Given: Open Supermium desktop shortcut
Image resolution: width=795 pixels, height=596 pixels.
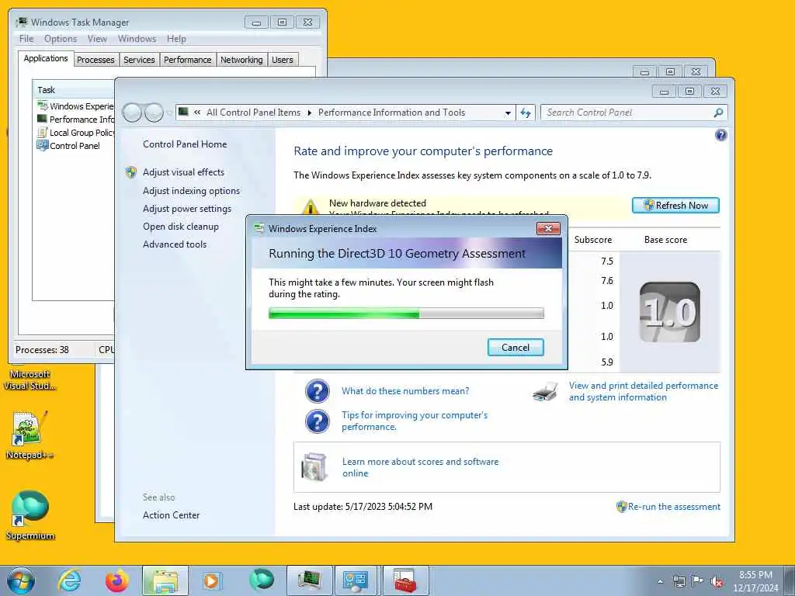Looking at the screenshot, I should 30,515.
